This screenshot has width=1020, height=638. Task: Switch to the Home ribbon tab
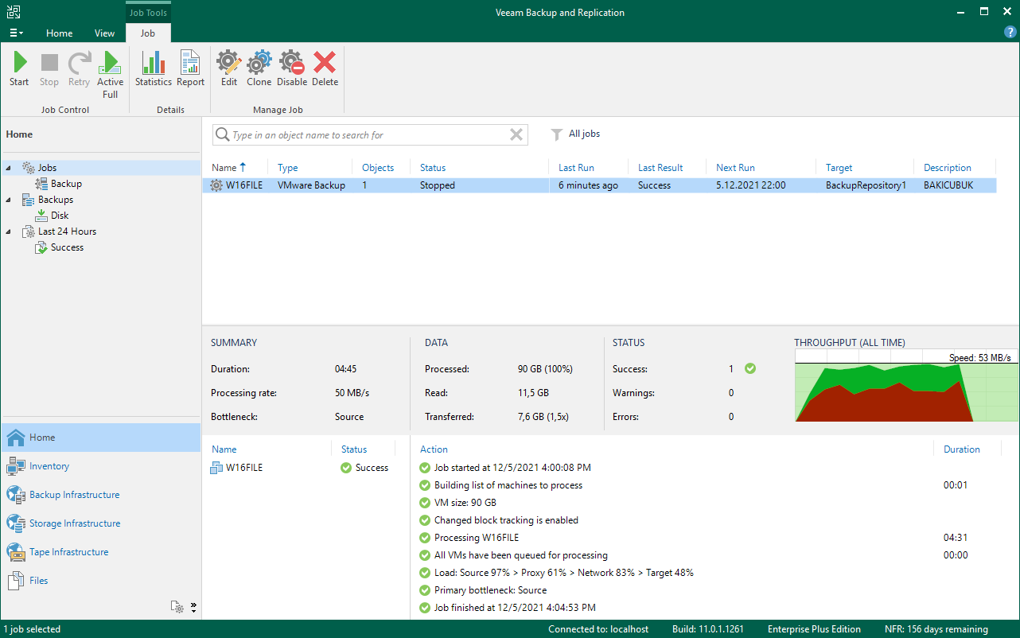click(59, 33)
